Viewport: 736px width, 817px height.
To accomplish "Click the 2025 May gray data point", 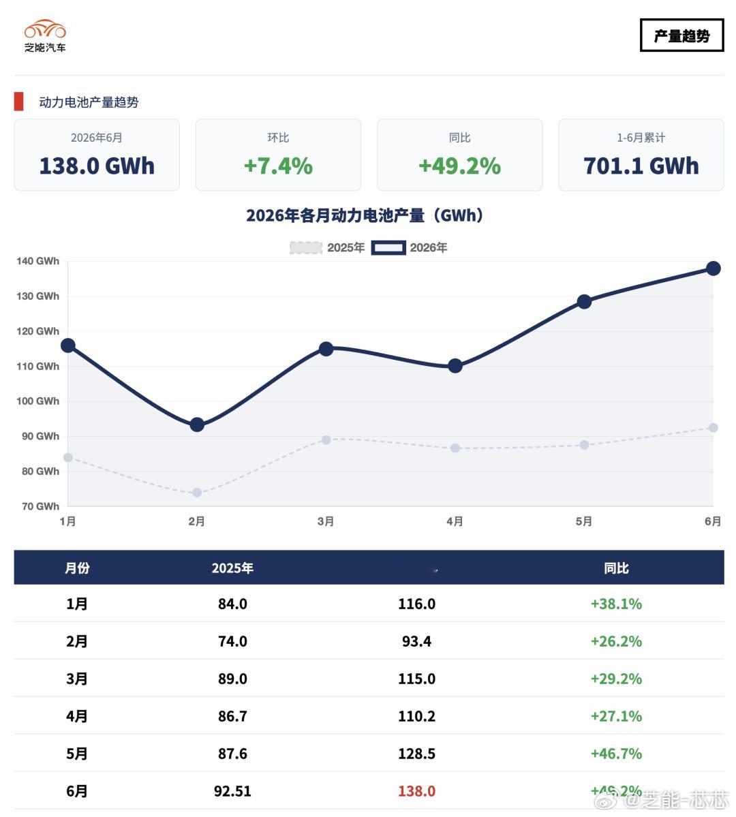I will point(584,445).
